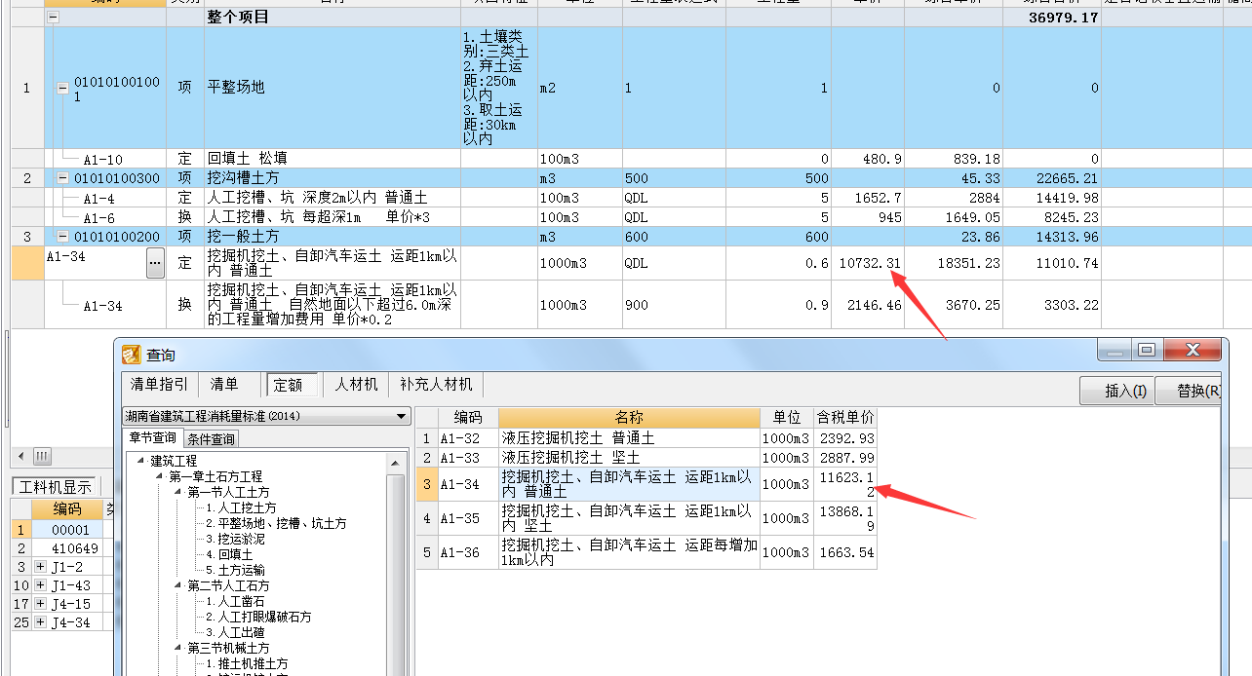This screenshot has width=1252, height=676.
Task: Click the query dialog title icon
Action: point(131,354)
